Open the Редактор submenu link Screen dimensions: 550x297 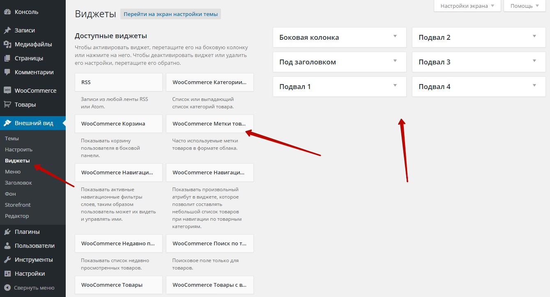tap(17, 216)
